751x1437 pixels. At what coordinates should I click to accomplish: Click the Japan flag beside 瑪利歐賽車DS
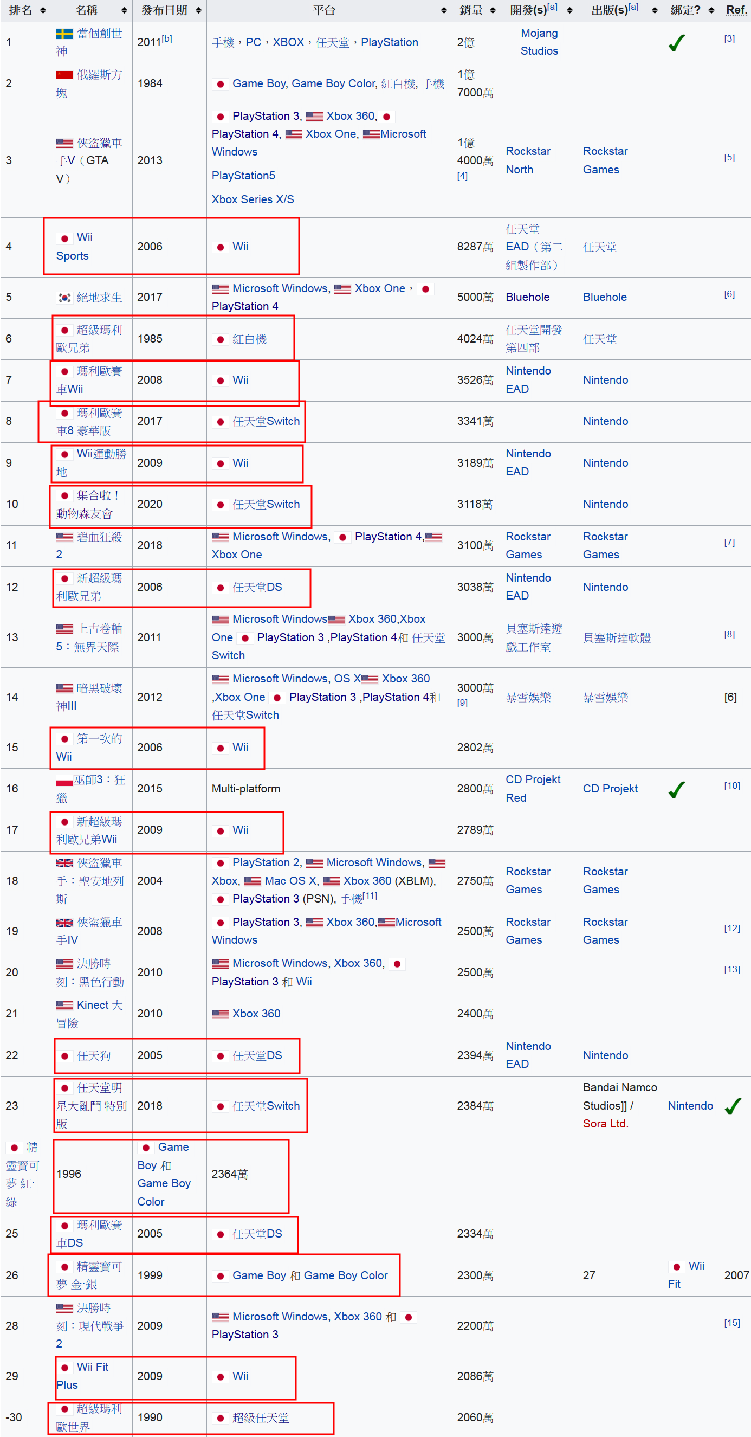point(64,1226)
